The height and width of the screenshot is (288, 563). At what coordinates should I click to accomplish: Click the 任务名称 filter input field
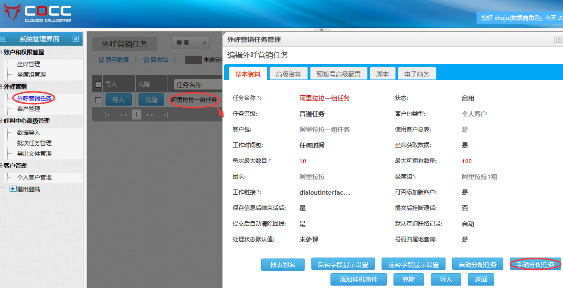198,85
